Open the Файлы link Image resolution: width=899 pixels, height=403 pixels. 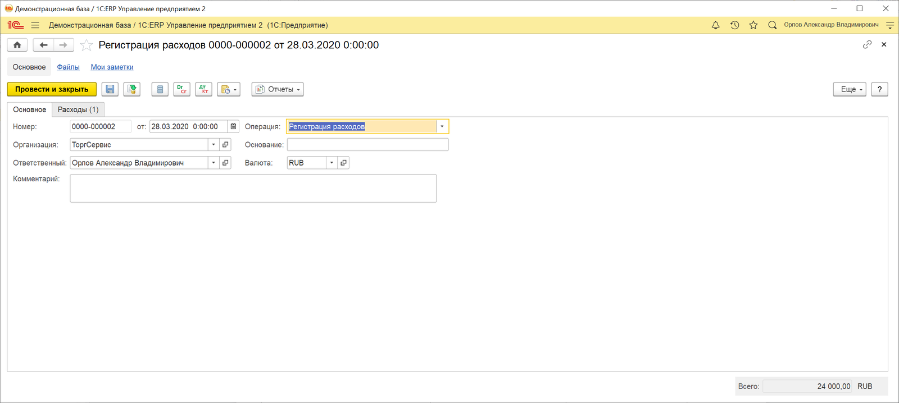[68, 67]
